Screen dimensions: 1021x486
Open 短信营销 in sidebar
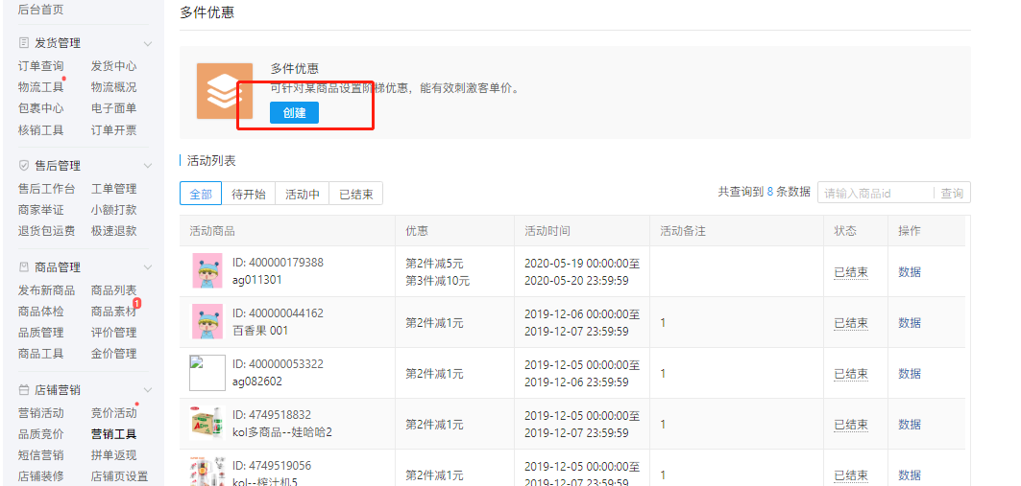tap(41, 455)
